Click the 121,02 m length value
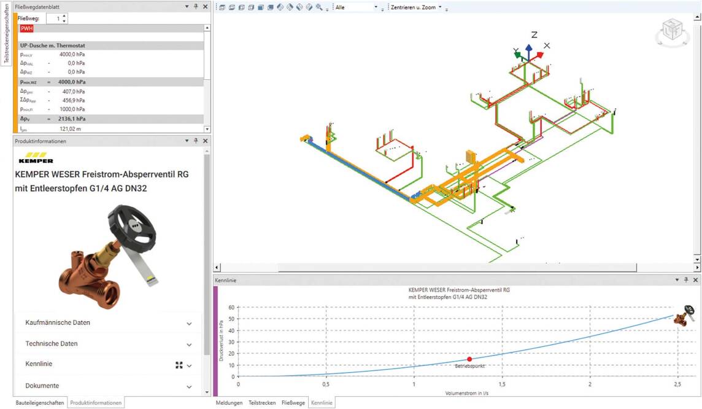 click(71, 129)
